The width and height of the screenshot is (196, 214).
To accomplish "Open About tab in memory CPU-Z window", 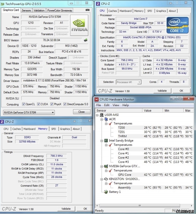I will click(x=76, y=129).
